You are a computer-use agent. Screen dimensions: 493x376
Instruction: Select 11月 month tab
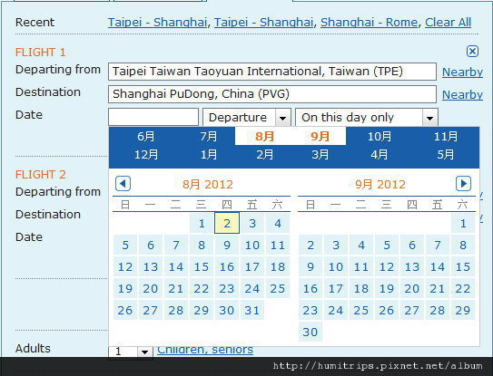click(446, 137)
